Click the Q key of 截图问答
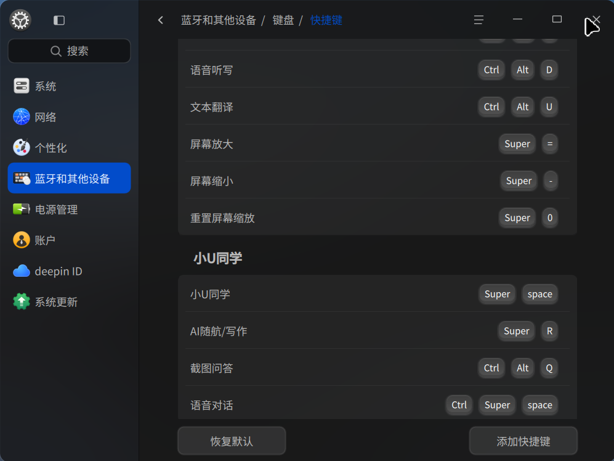The height and width of the screenshot is (461, 614). pyautogui.click(x=549, y=368)
